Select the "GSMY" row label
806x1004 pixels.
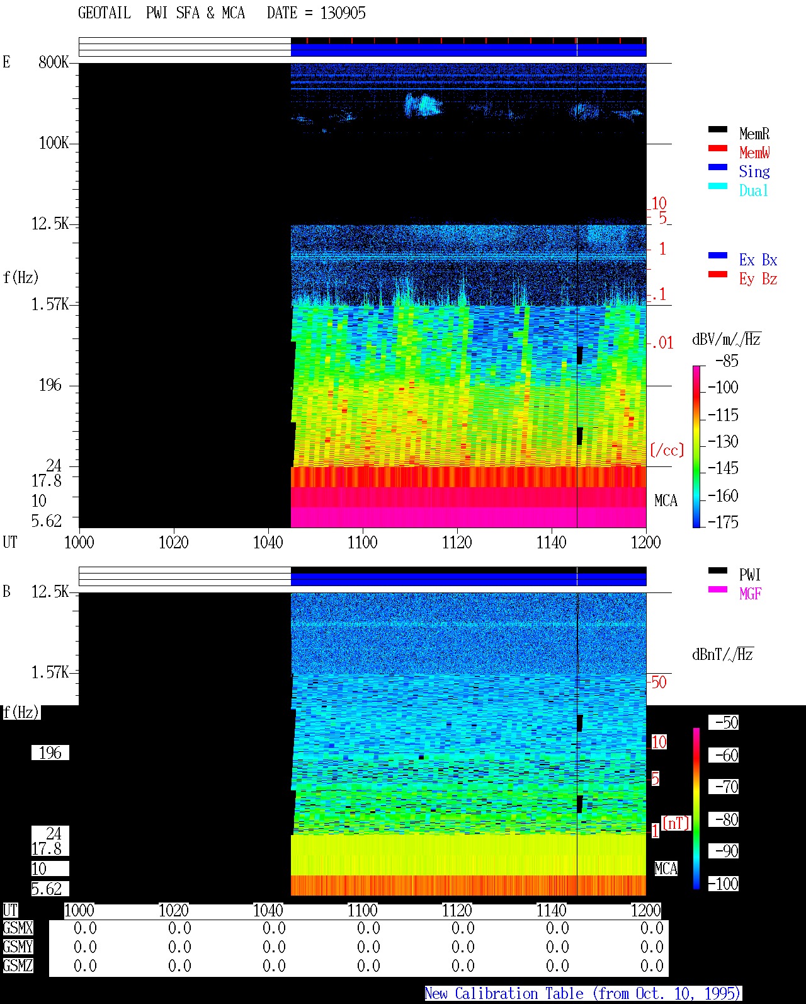(18, 947)
